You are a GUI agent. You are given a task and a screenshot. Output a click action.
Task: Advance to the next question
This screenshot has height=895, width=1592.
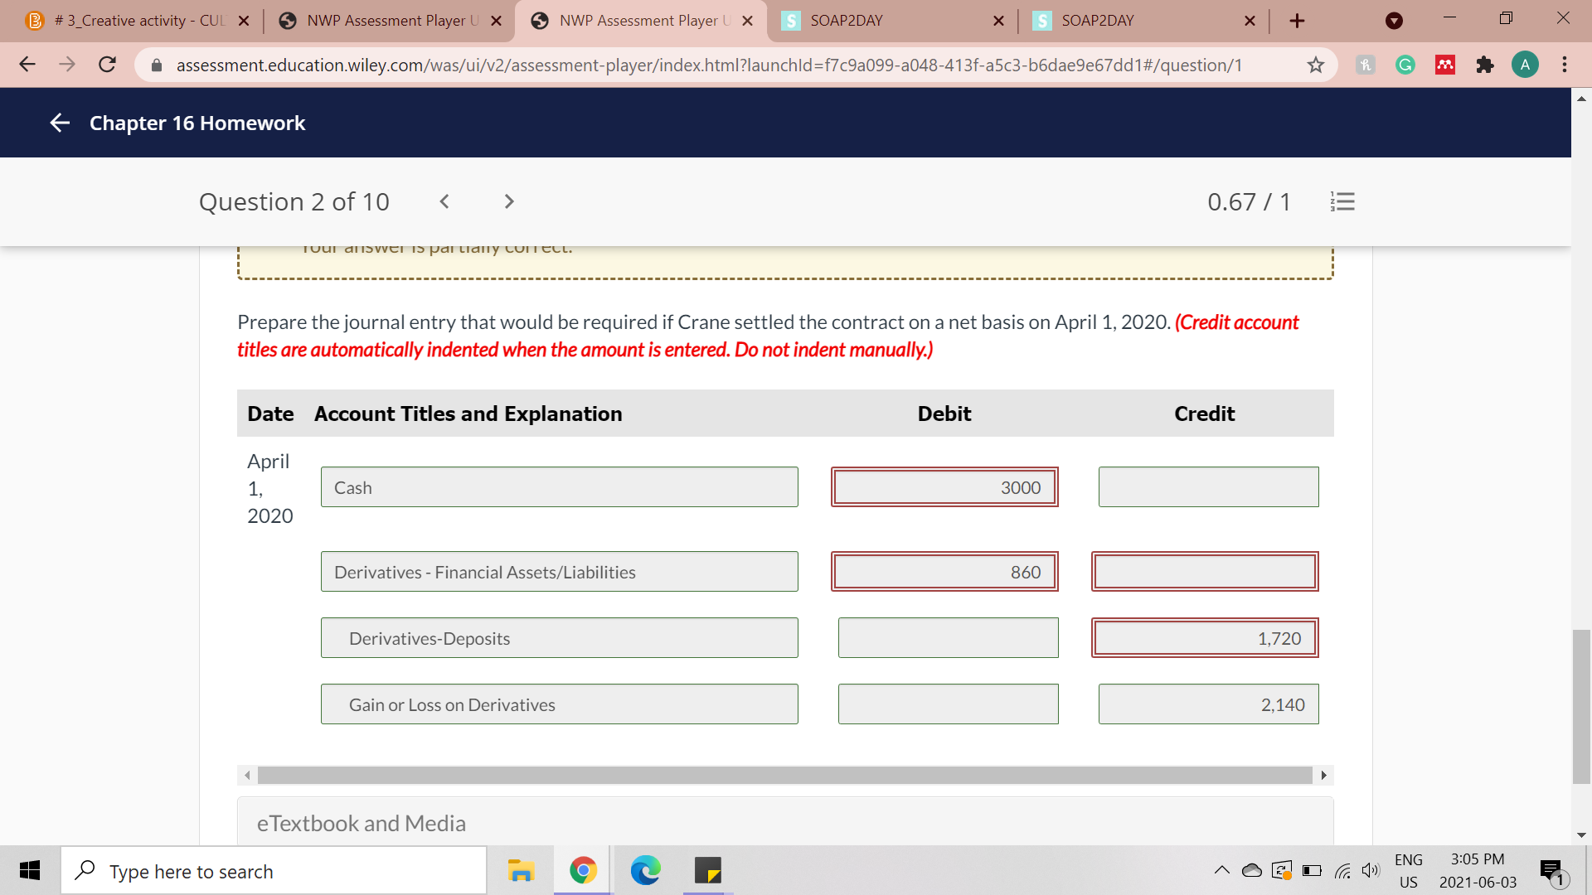pyautogui.click(x=509, y=201)
